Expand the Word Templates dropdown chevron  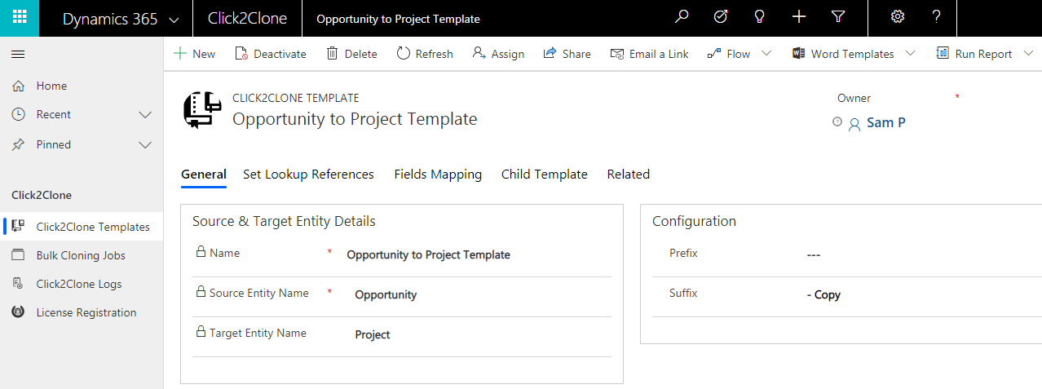click(x=910, y=54)
